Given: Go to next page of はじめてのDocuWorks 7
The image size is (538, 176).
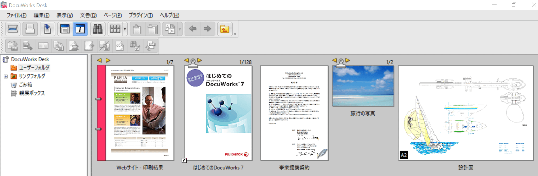Looking at the screenshot, I should [200, 60].
